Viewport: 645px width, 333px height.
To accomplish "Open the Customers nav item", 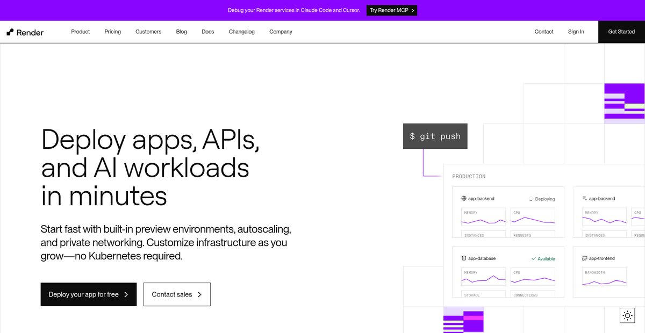I will pyautogui.click(x=148, y=32).
